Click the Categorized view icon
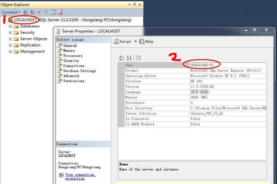Screen dimensions: 277x184 [x=122, y=58]
